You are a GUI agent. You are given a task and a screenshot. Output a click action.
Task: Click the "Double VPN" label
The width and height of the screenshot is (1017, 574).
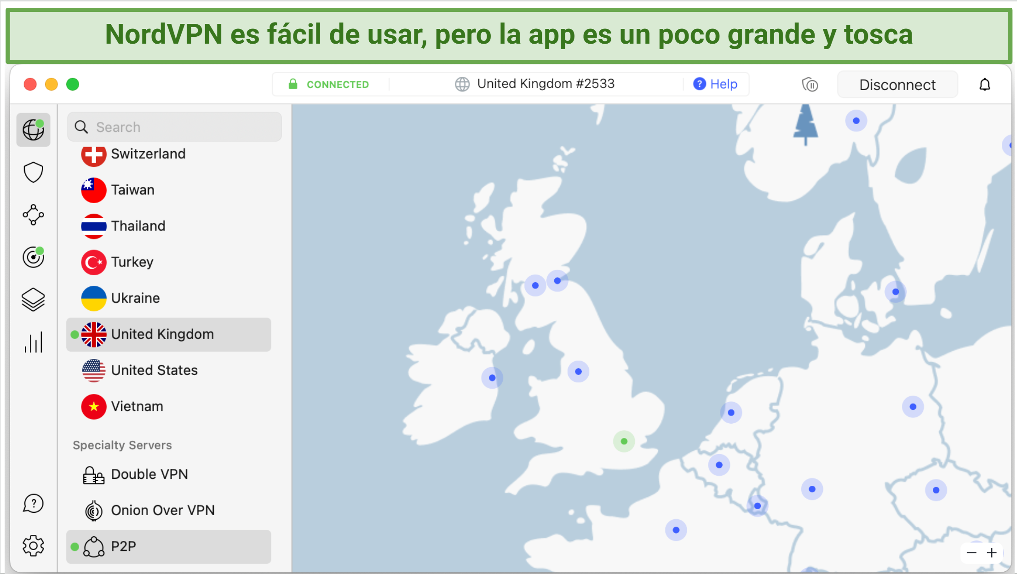pyautogui.click(x=149, y=474)
